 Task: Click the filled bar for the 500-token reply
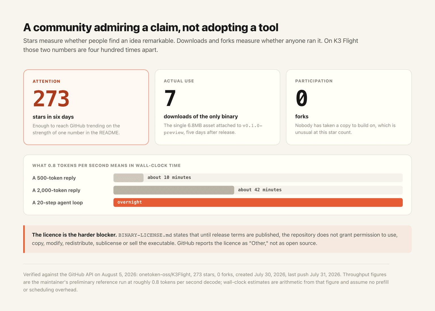pos(129,178)
